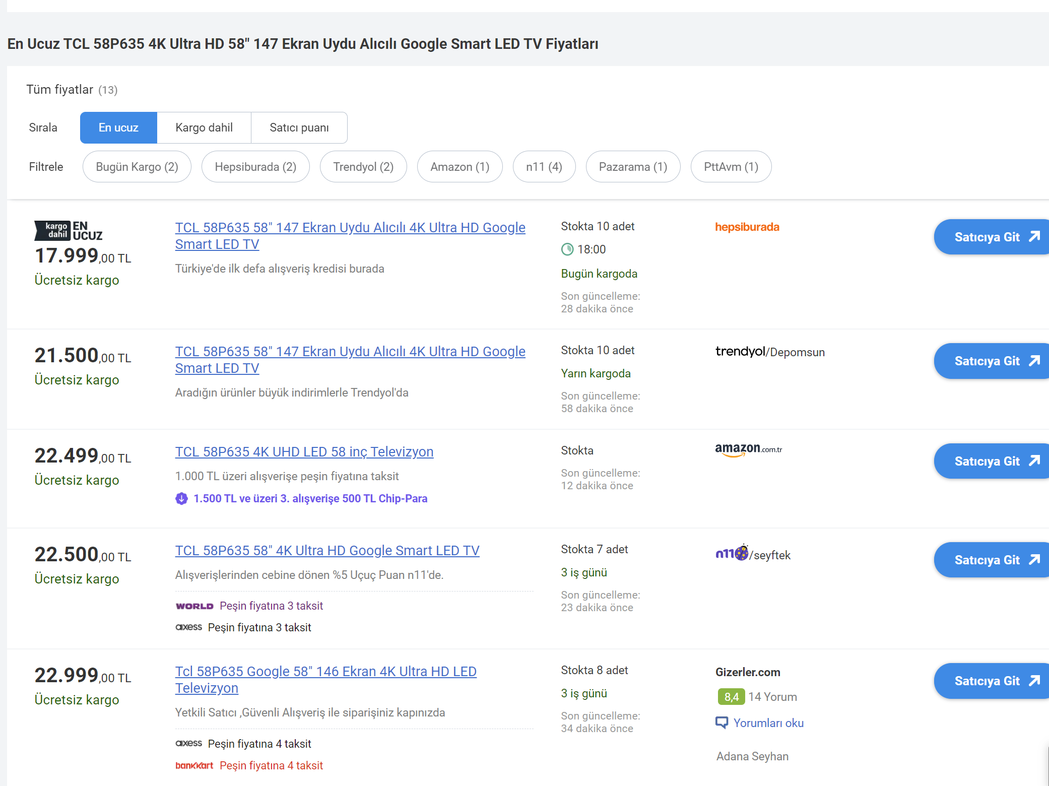Go to seller for 22.999 TL offer
This screenshot has height=786, width=1049.
click(x=992, y=681)
